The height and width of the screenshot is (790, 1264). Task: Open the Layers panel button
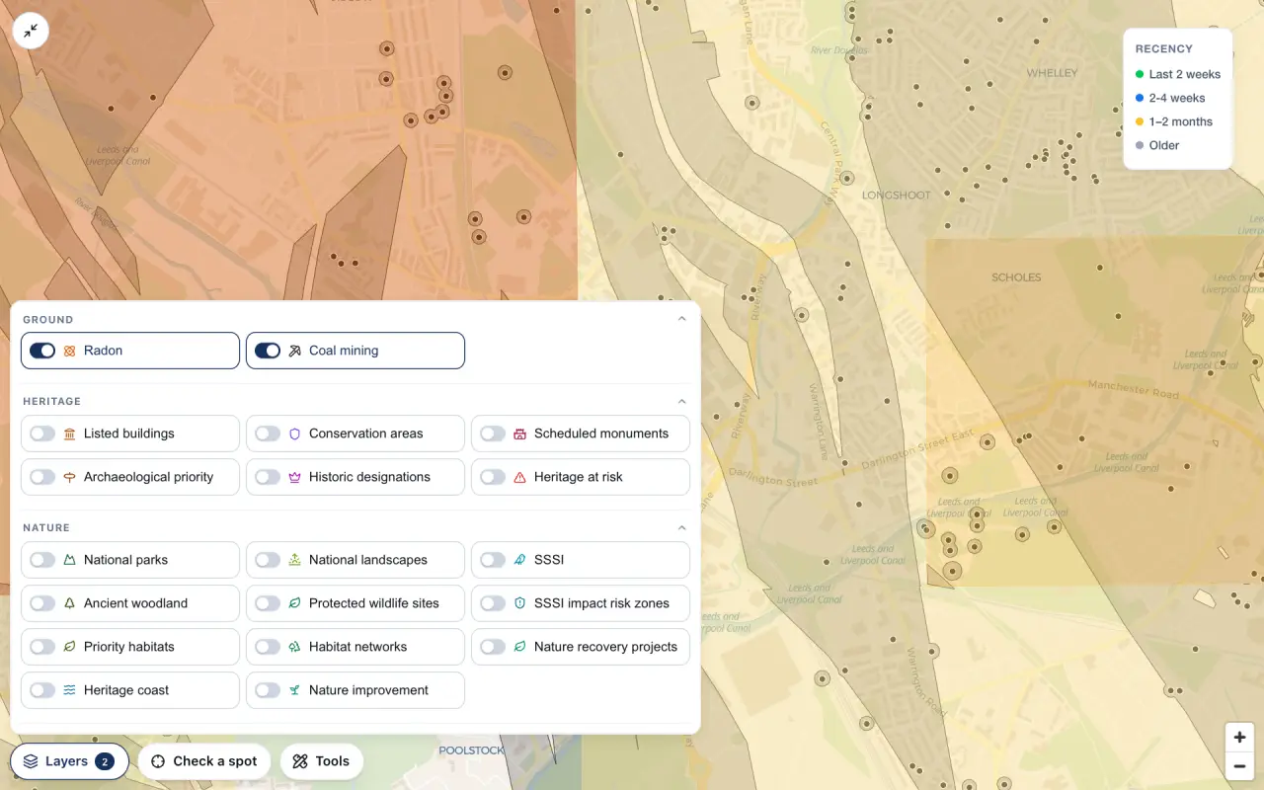point(70,761)
